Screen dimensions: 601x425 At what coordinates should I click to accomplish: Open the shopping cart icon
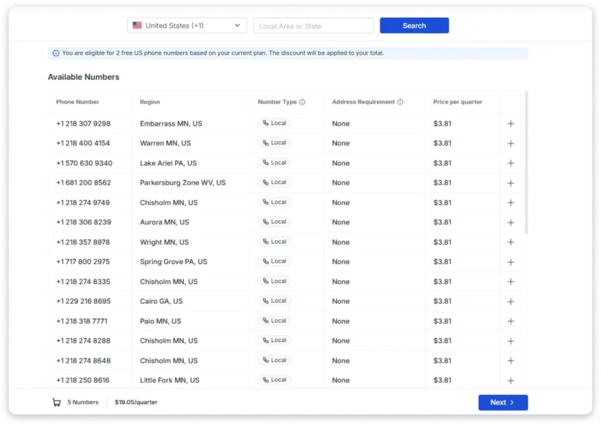pos(57,402)
